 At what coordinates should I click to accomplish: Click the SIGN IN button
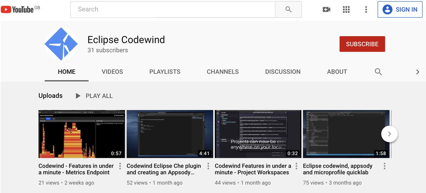tap(400, 10)
